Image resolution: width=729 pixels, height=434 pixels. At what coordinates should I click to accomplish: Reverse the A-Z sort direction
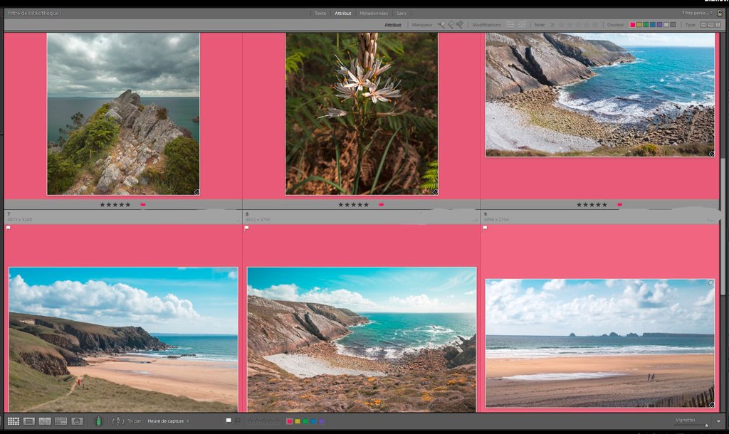tap(117, 421)
